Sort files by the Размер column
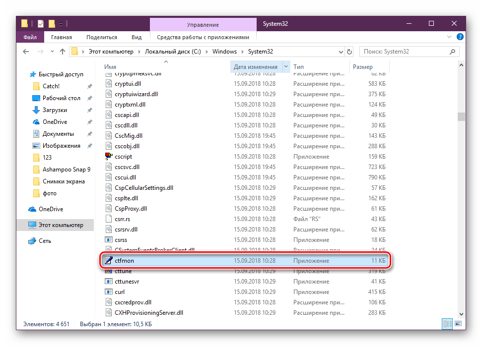The width and height of the screenshot is (482, 346). coord(362,66)
